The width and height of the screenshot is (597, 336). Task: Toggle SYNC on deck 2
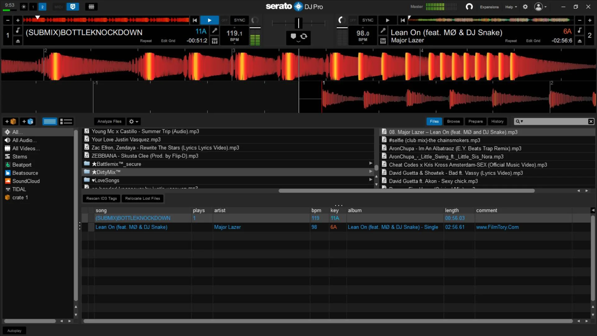(368, 20)
